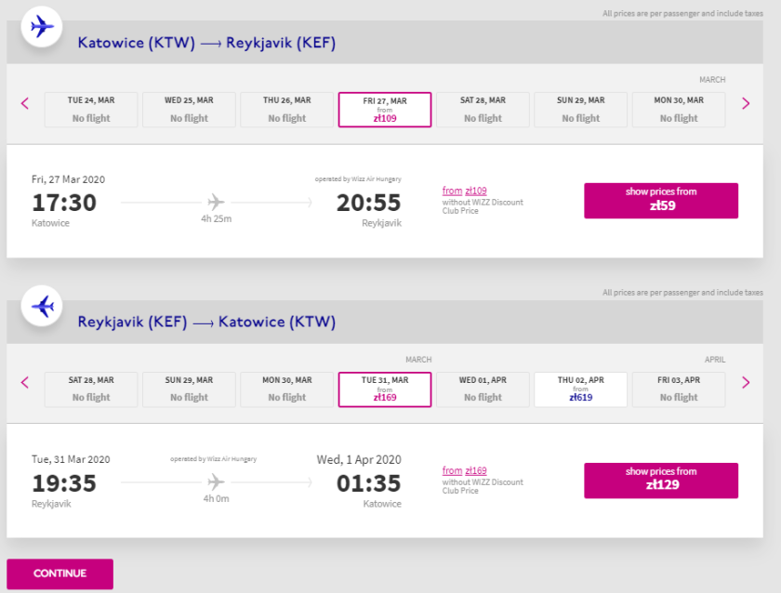Open the from zł109 price link
This screenshot has width=781, height=593.
pyautogui.click(x=464, y=191)
